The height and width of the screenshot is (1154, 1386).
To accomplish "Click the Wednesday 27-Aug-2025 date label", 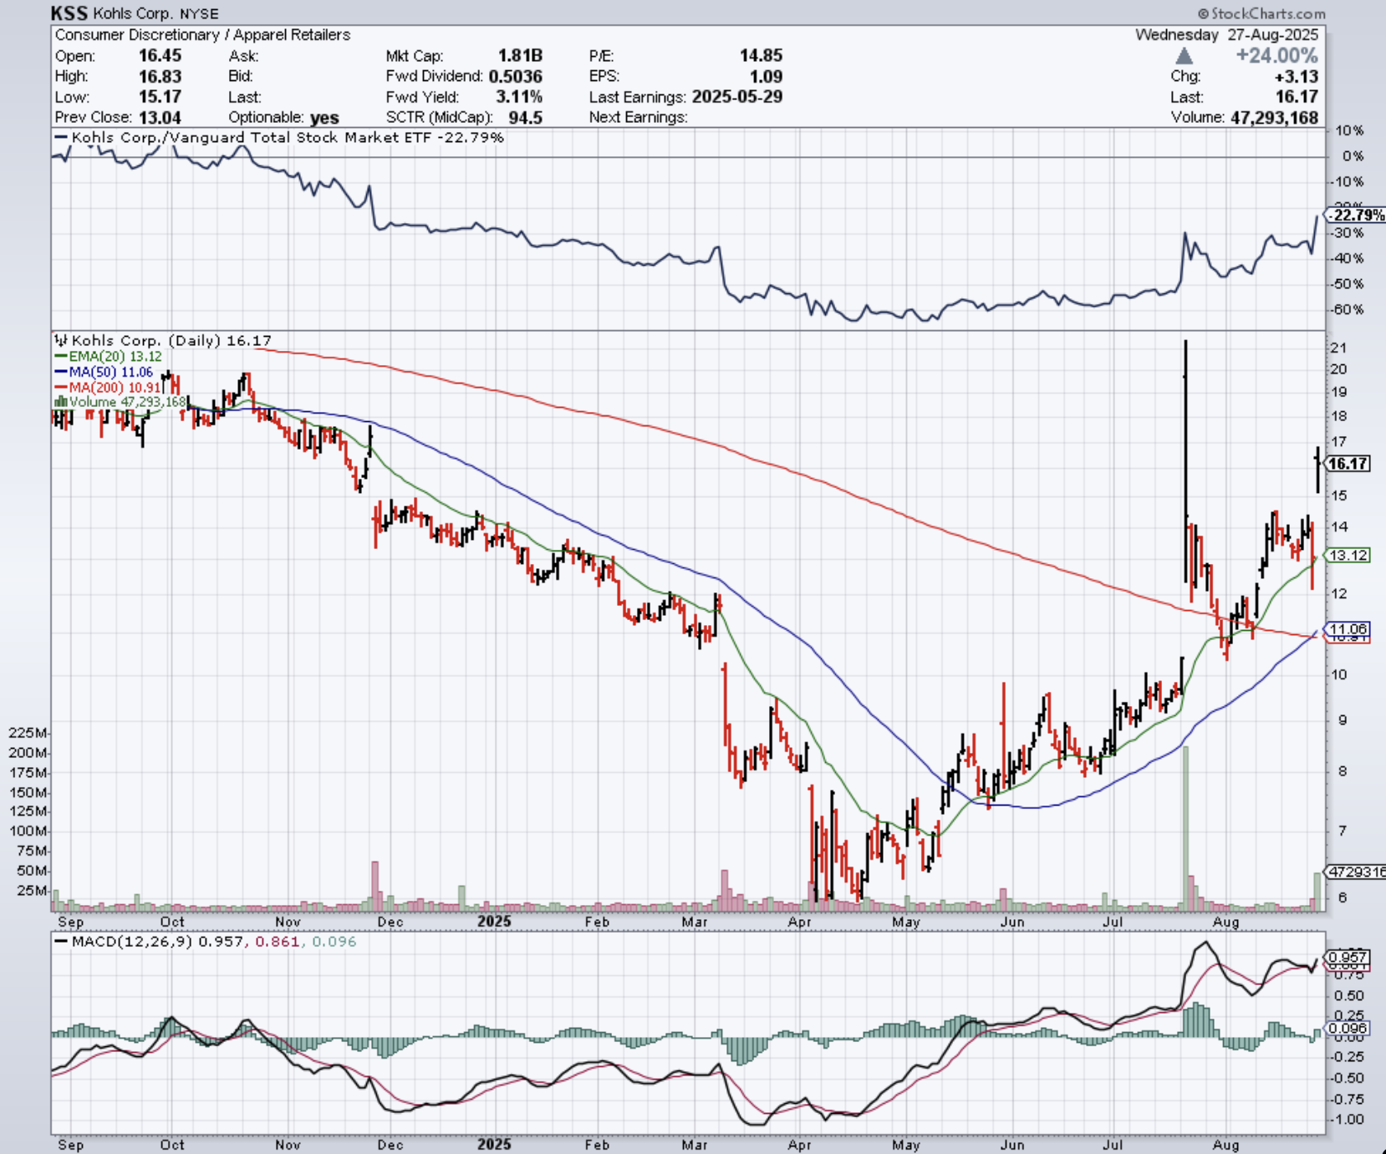I will point(1226,35).
